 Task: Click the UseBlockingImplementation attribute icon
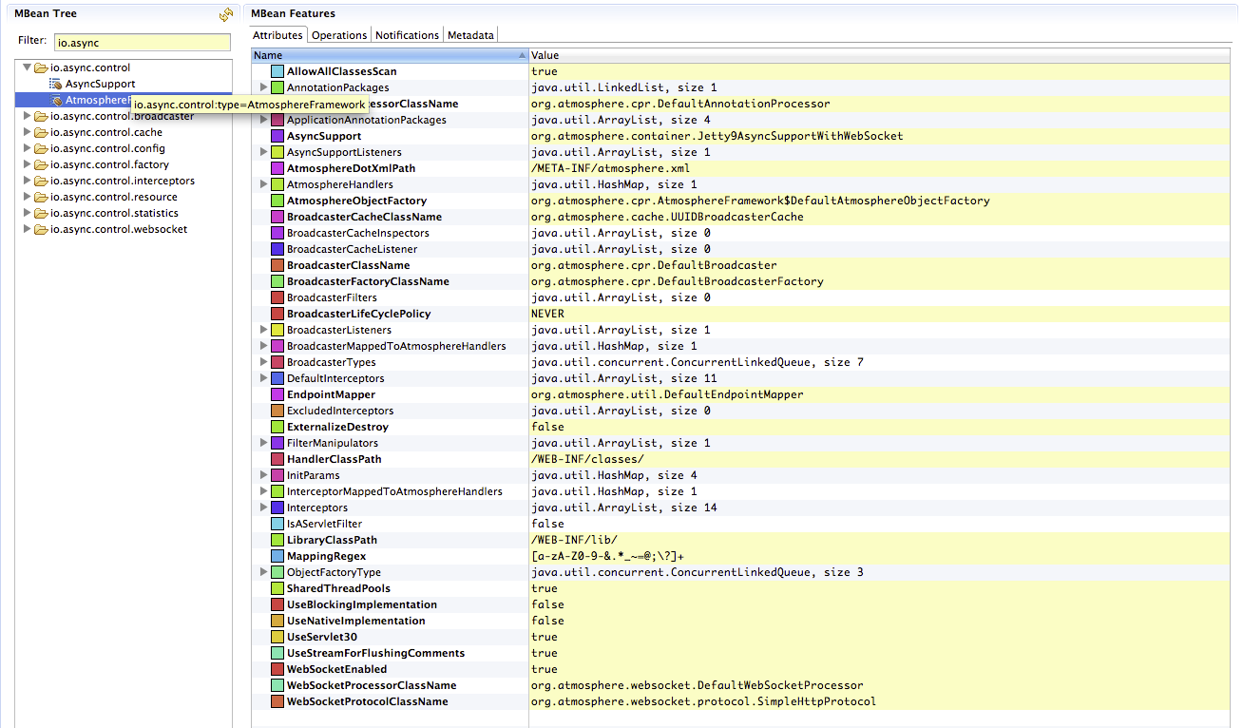(x=277, y=604)
